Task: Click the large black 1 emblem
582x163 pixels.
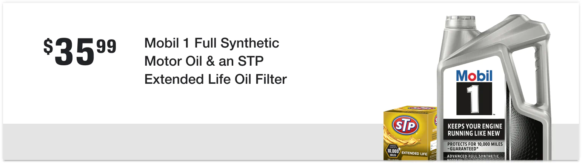Action: pos(474,99)
